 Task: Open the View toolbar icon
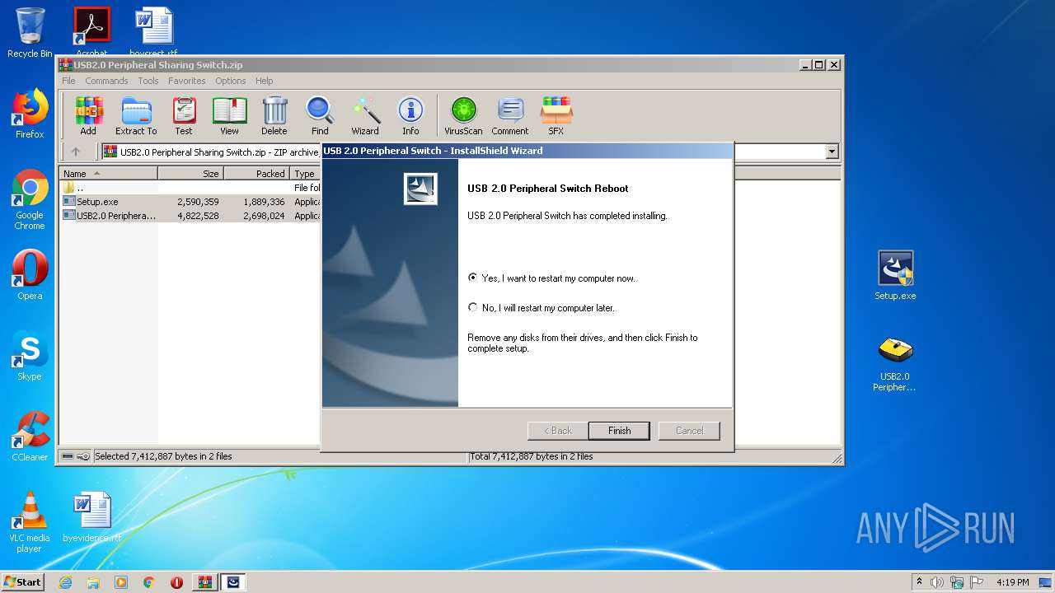click(229, 115)
